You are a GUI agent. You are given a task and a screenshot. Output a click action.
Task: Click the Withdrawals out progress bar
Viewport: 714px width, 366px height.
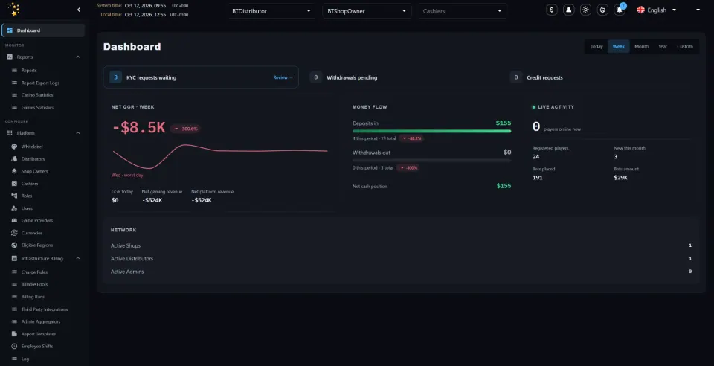[431, 160]
